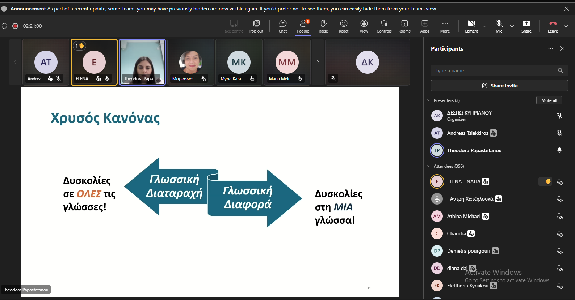This screenshot has height=300, width=575.
Task: Toggle mic for Theodora Papastefanou in list
Action: [x=559, y=150]
